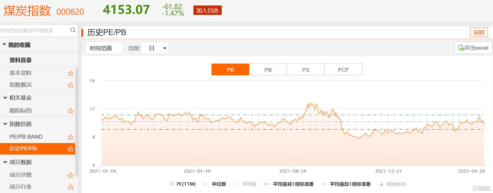Click the index value 4153.07
This screenshot has height=193, width=493.
tap(126, 10)
